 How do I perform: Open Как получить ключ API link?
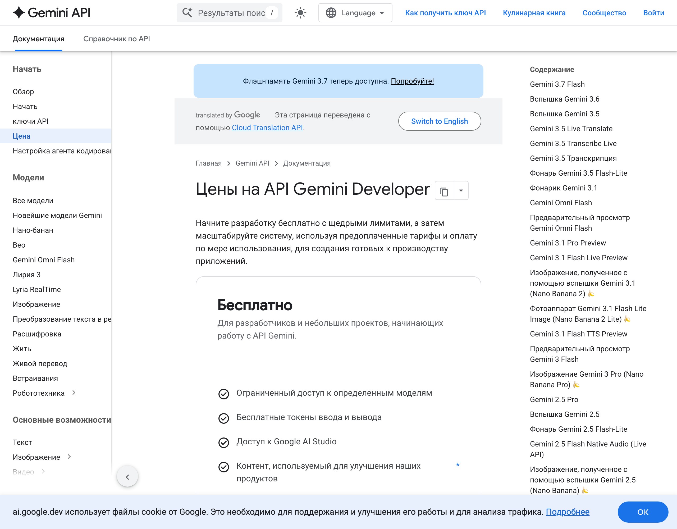click(x=445, y=13)
